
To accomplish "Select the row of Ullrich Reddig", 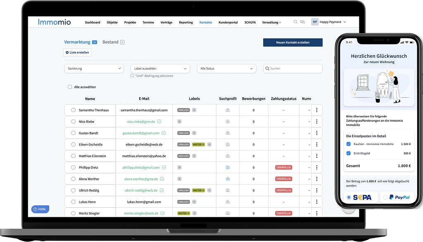I will 74,190.
